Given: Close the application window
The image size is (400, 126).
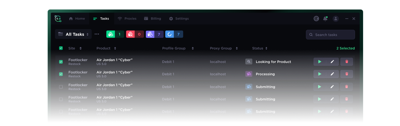Looking at the screenshot, I should coord(354,19).
